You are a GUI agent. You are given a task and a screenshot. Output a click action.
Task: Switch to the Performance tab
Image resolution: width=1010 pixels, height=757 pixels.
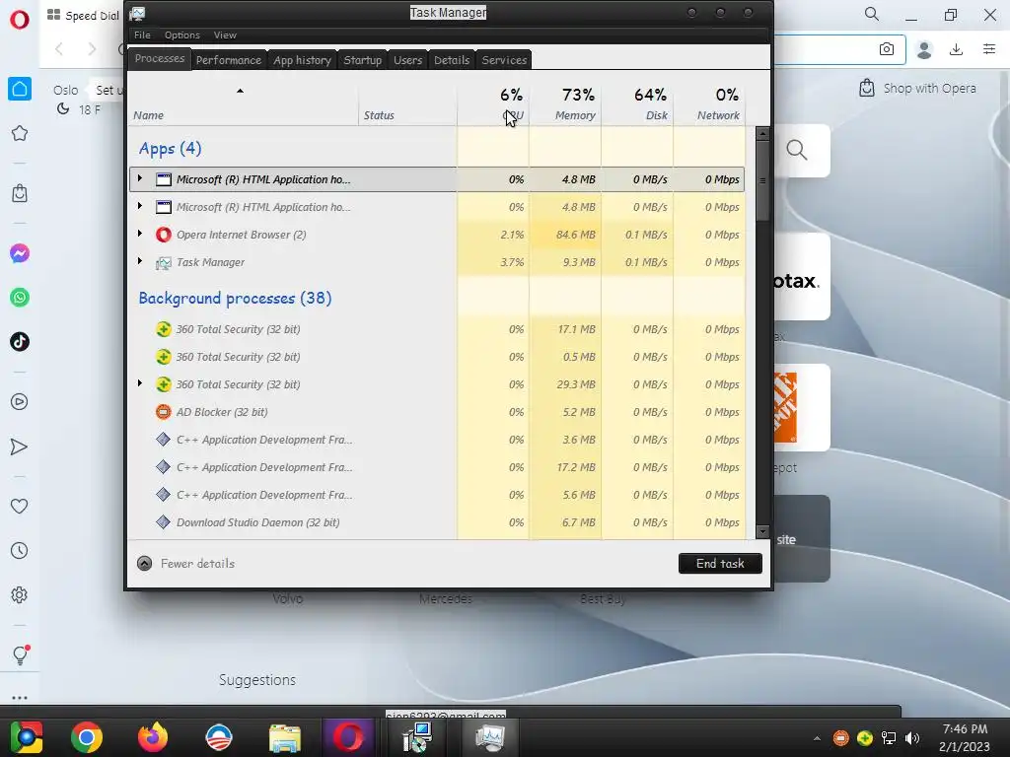pos(229,60)
